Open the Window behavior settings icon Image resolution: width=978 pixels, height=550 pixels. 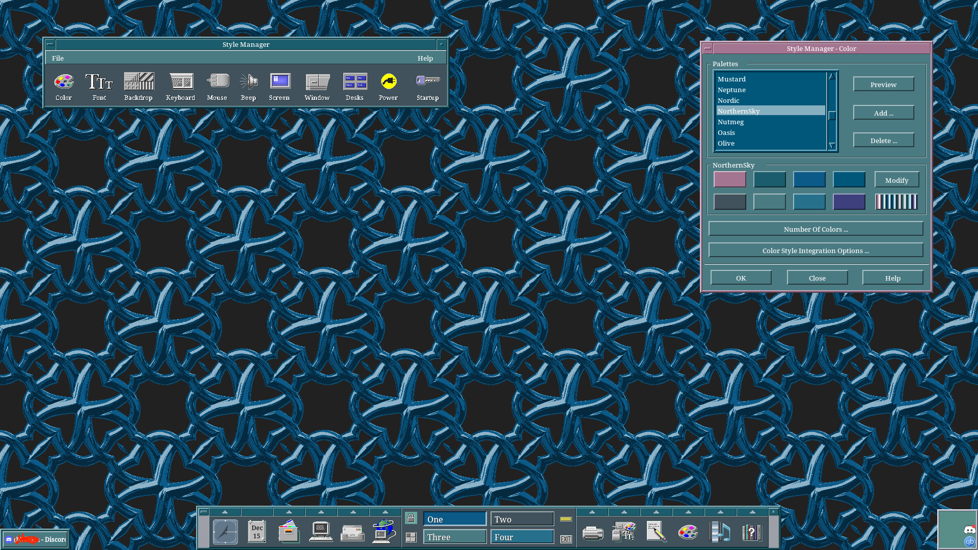tap(317, 86)
